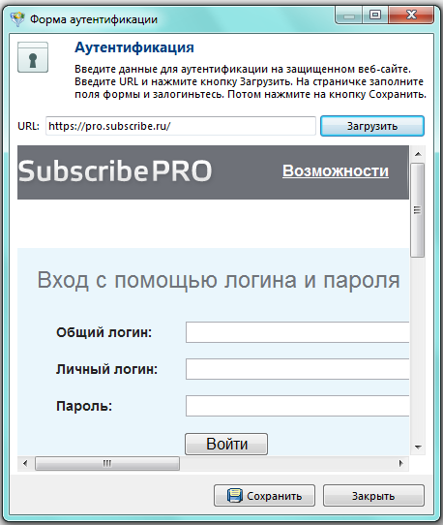Click the app icon in title bar
The image size is (443, 525).
click(17, 19)
